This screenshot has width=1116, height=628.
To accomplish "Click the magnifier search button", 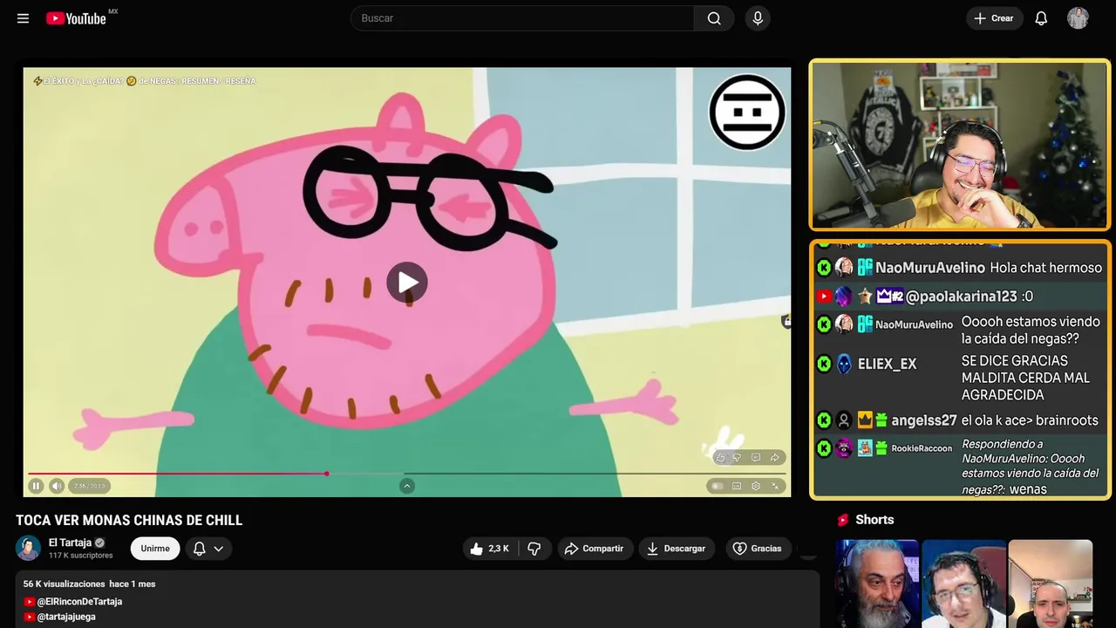I will (714, 18).
